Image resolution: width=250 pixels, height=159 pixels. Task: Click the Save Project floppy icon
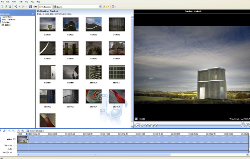pos(10,7)
